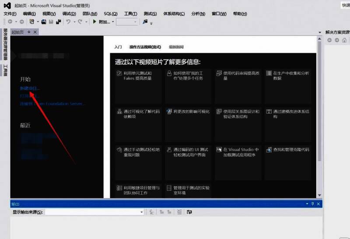
Task: Open the toolbar overflow options arrow
Action: 151,23
